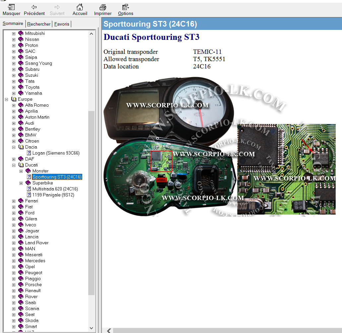This screenshot has width=342, height=333.
Task: Collapse the Ducati tree node
Action: coord(14,165)
